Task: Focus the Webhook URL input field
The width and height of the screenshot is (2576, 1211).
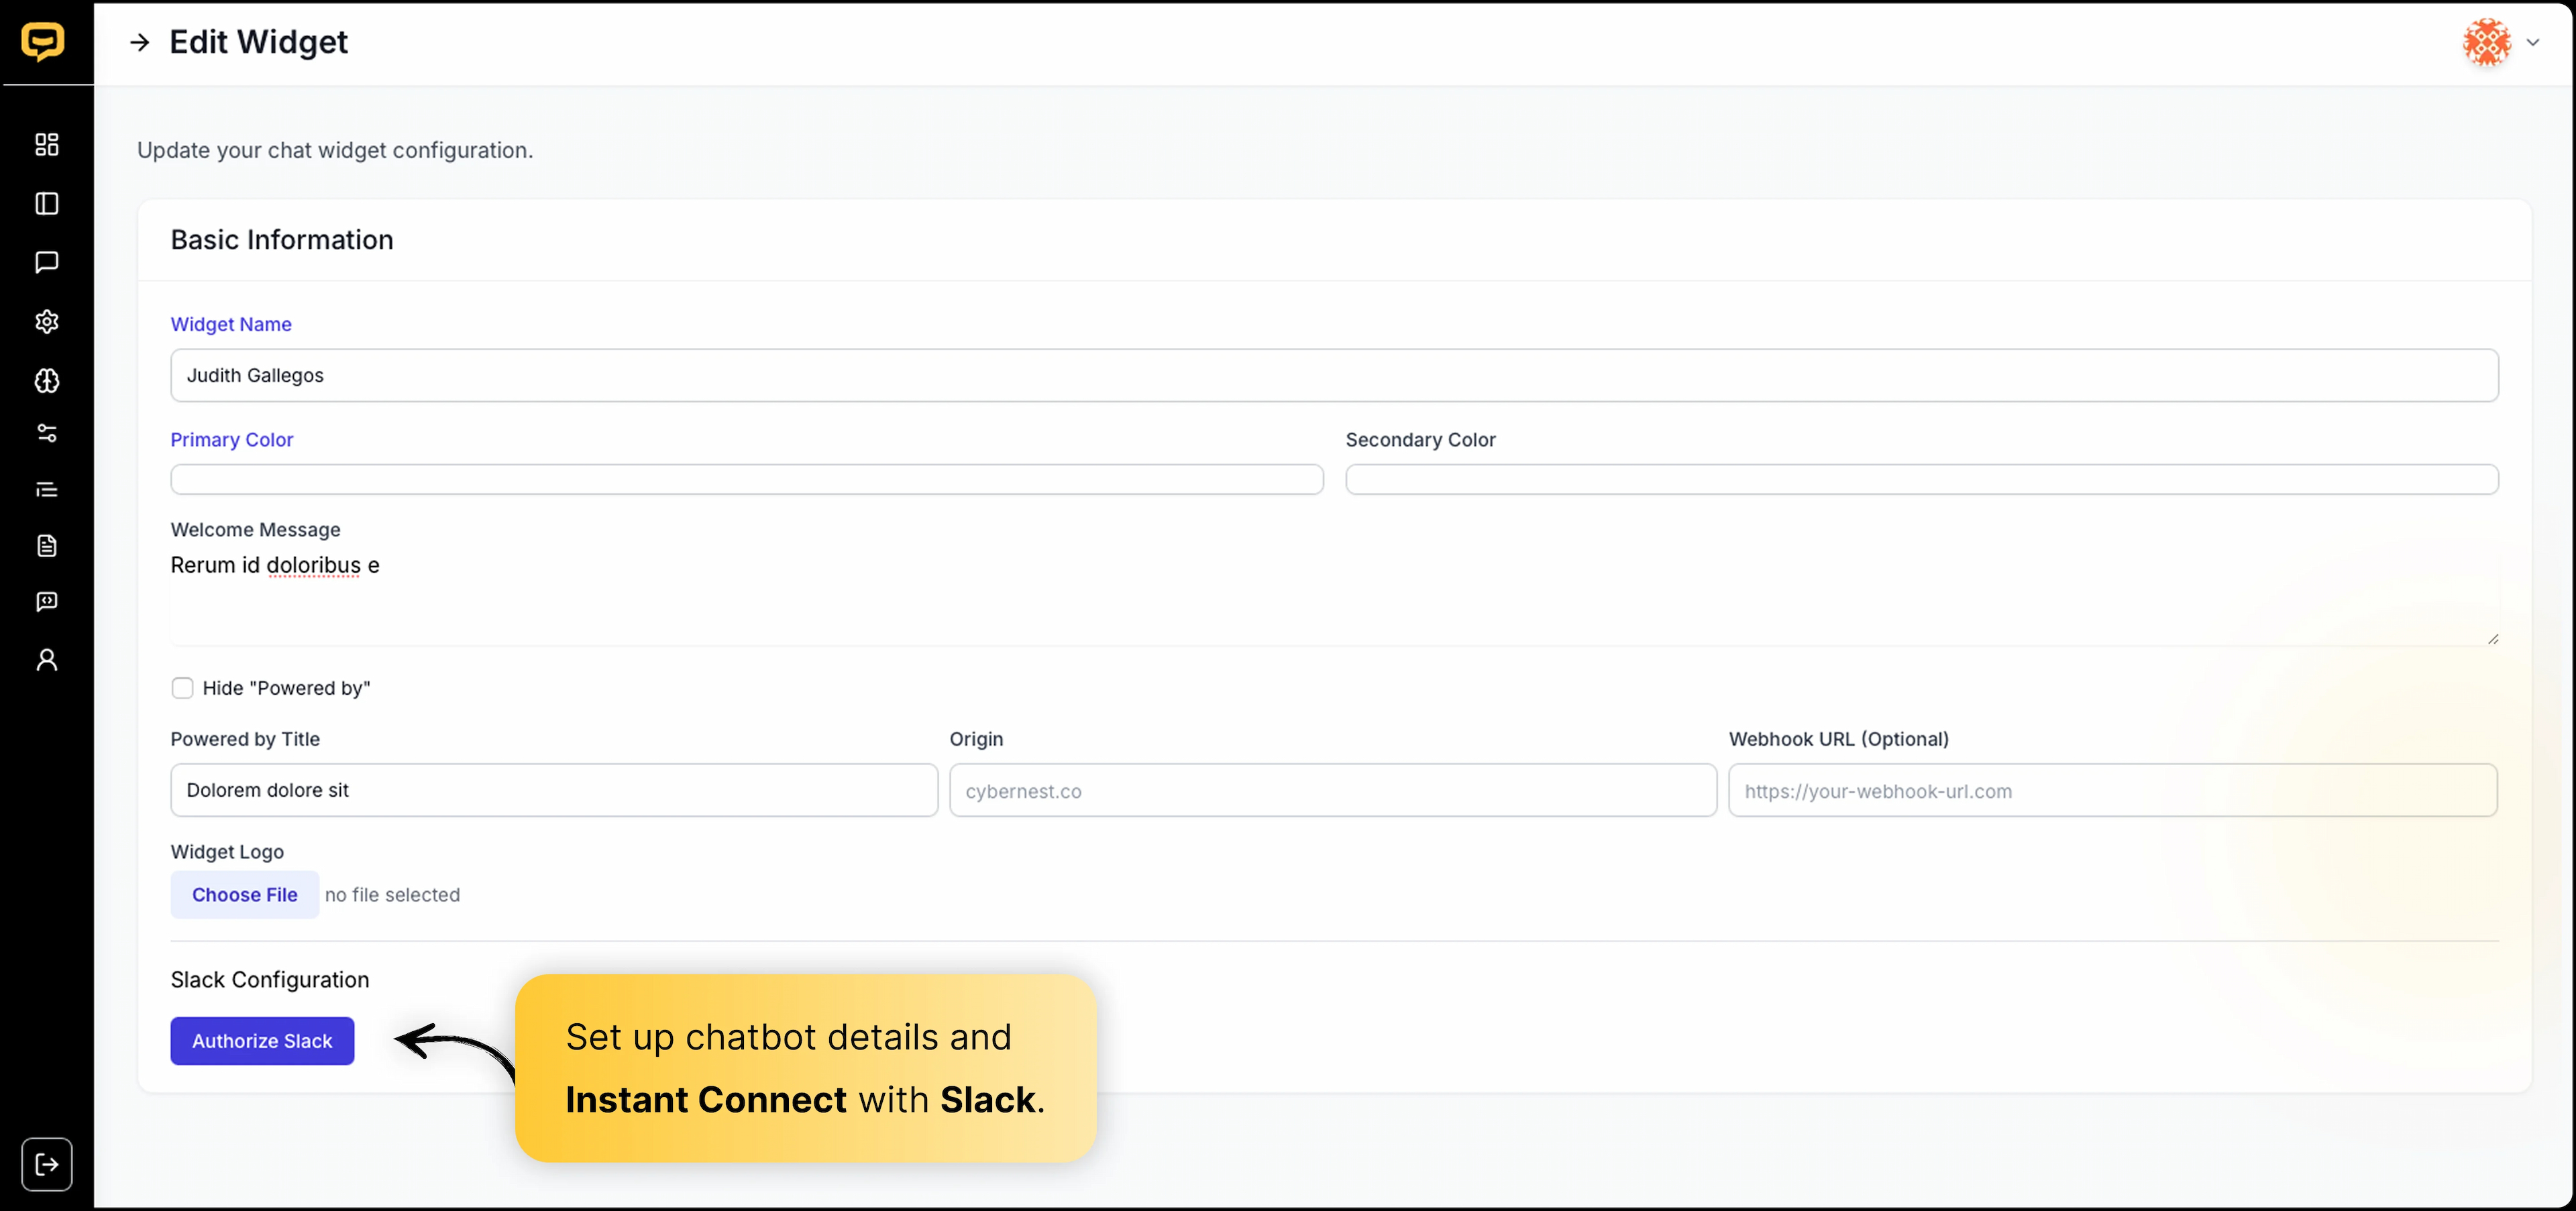Action: (2112, 791)
